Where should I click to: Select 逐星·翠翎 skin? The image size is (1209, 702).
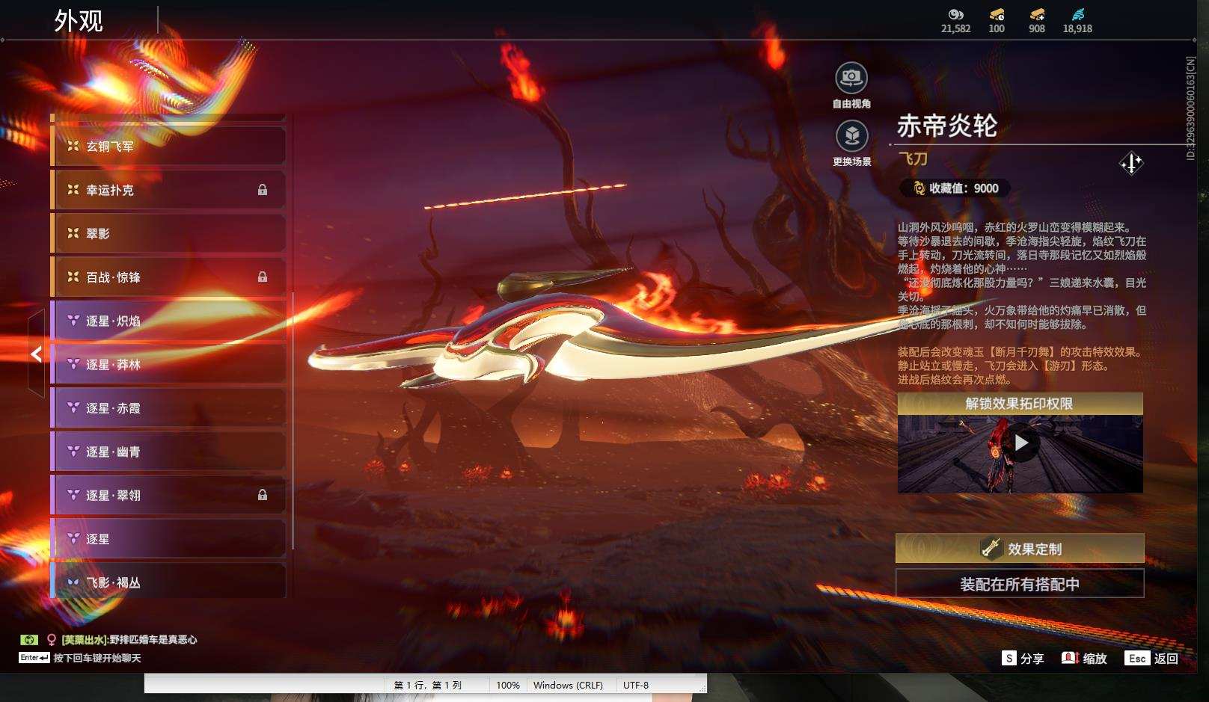tap(168, 495)
